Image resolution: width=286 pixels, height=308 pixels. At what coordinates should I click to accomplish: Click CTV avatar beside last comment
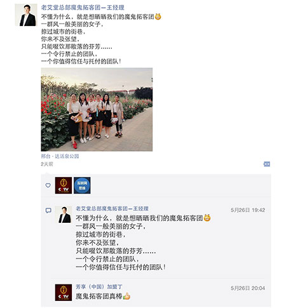coord(64,292)
